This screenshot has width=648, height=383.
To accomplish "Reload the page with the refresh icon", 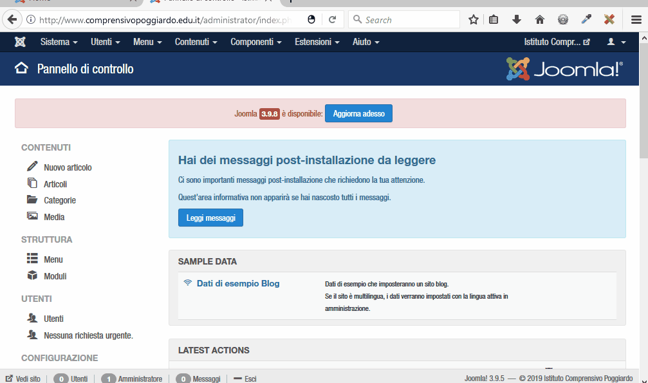I will [x=332, y=19].
